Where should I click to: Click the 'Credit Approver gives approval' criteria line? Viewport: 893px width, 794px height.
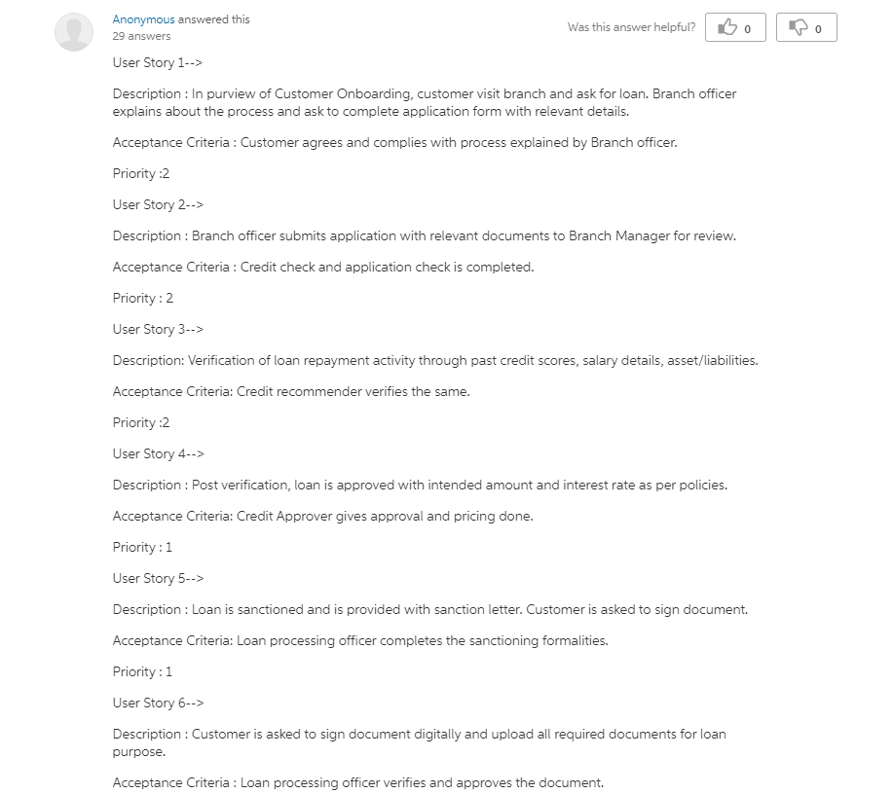[x=323, y=517]
